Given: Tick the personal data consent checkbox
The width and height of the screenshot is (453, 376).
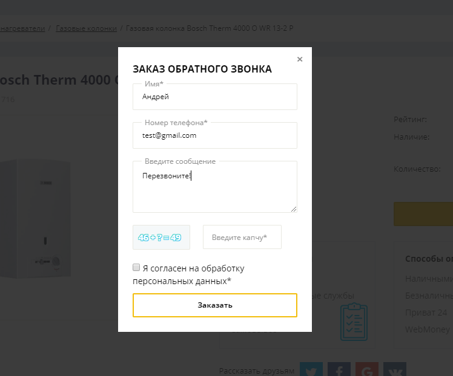Looking at the screenshot, I should [136, 267].
